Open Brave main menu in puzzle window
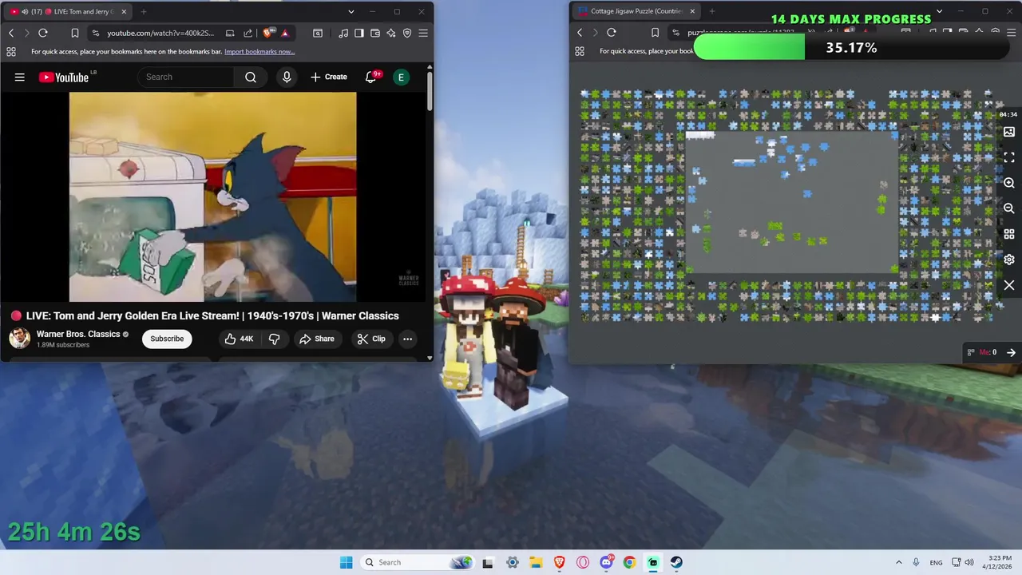Screen dimensions: 1022x575 (x=1011, y=33)
